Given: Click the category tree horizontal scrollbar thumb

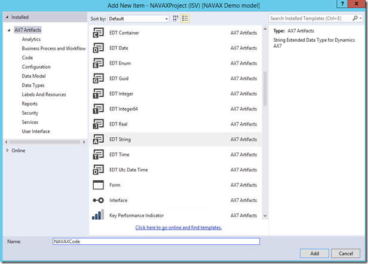Looking at the screenshot, I should [x=45, y=142].
